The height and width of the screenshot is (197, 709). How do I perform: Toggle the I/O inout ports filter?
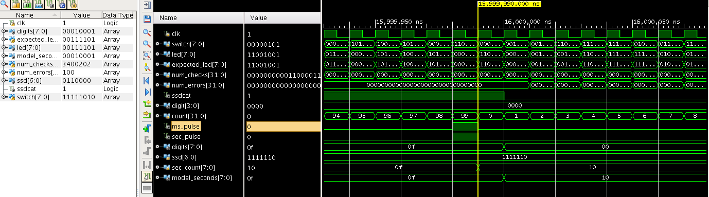tap(39, 5)
